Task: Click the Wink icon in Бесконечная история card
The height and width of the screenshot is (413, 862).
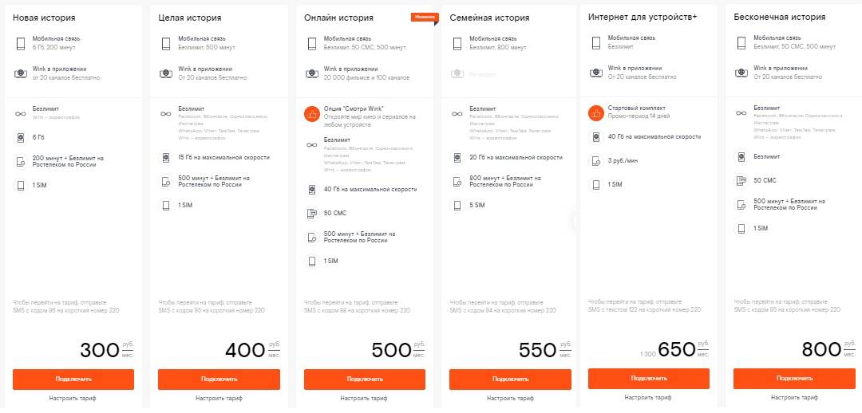Action: pyautogui.click(x=741, y=73)
